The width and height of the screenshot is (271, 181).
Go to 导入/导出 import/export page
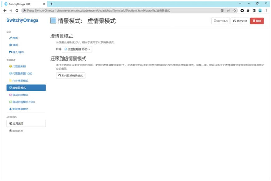click(16, 52)
